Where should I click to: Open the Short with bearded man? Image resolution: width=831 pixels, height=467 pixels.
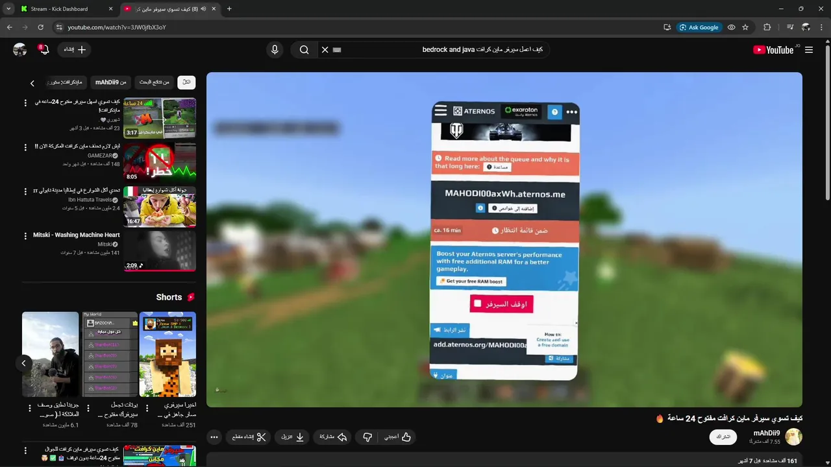50,354
